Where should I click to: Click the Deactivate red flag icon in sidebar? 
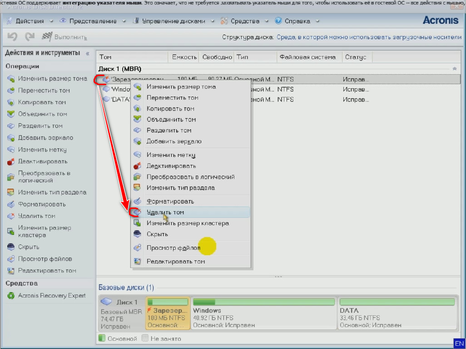(10, 162)
